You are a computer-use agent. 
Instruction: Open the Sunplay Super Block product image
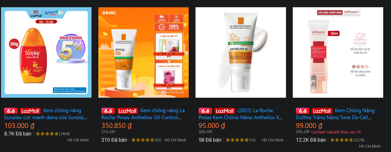[46, 52]
